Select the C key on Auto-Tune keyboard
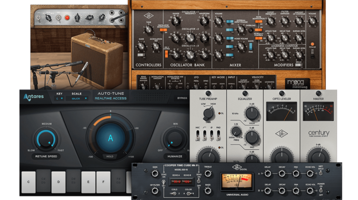The width and height of the screenshot is (358, 200). click(x=28, y=182)
